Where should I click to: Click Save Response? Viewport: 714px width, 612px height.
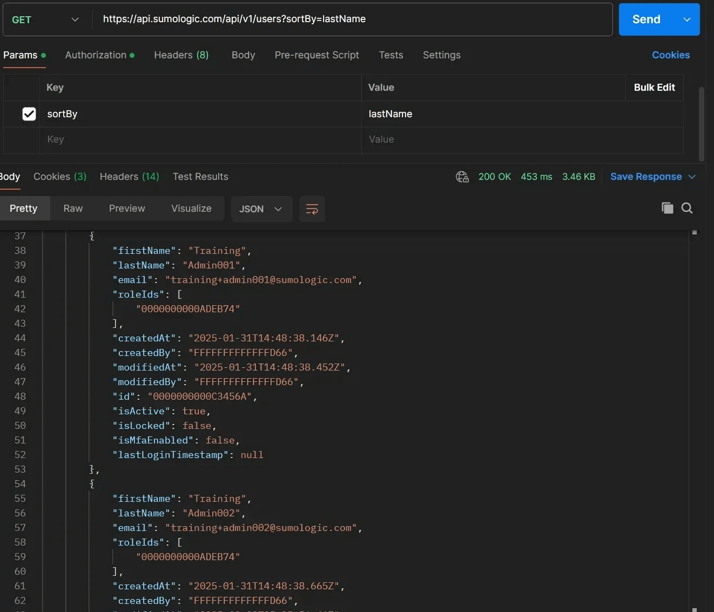(646, 177)
